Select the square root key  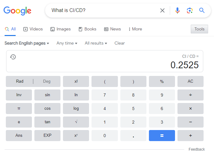coord(76,122)
